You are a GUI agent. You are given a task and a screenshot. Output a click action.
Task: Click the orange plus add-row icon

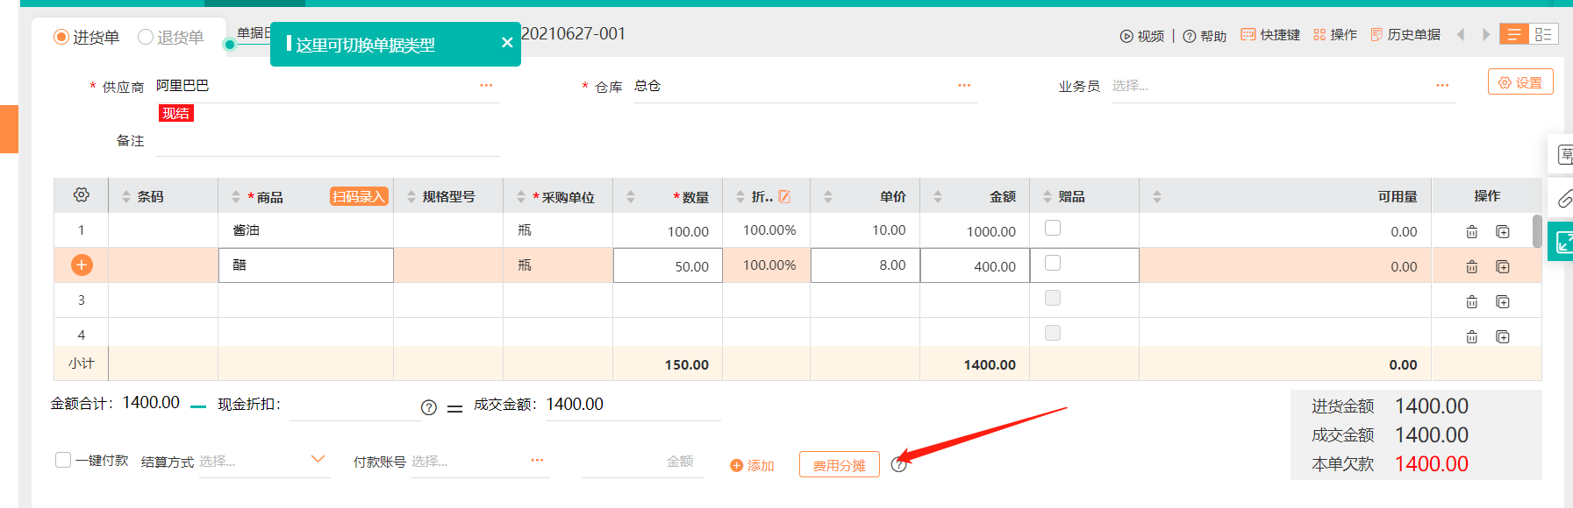[82, 265]
